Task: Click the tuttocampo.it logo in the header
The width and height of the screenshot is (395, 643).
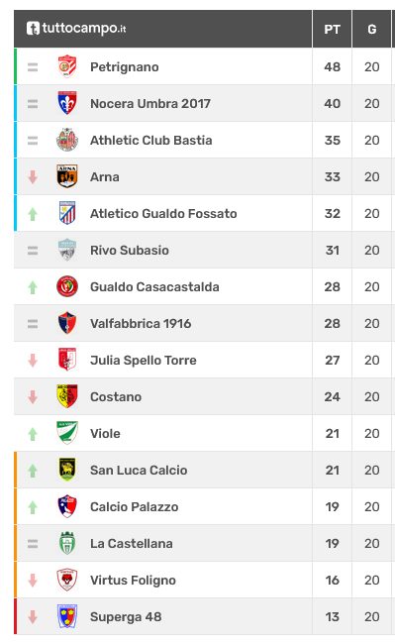Action: (76, 29)
